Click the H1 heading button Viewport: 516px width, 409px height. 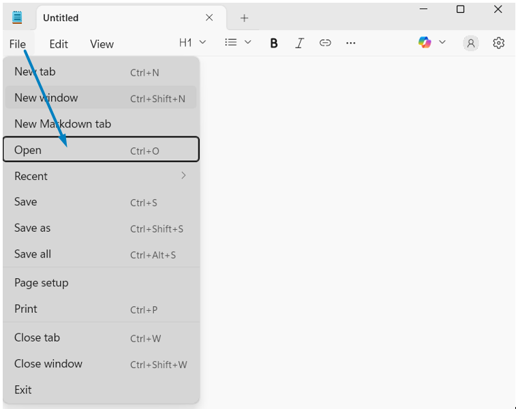[x=185, y=42]
